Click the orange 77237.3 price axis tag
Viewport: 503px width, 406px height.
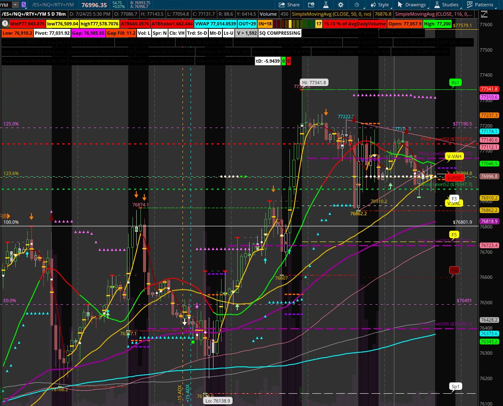(489, 115)
